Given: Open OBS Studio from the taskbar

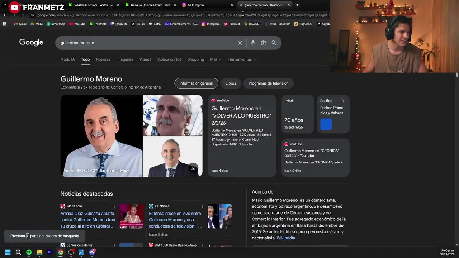Looking at the screenshot, I should click(71, 252).
